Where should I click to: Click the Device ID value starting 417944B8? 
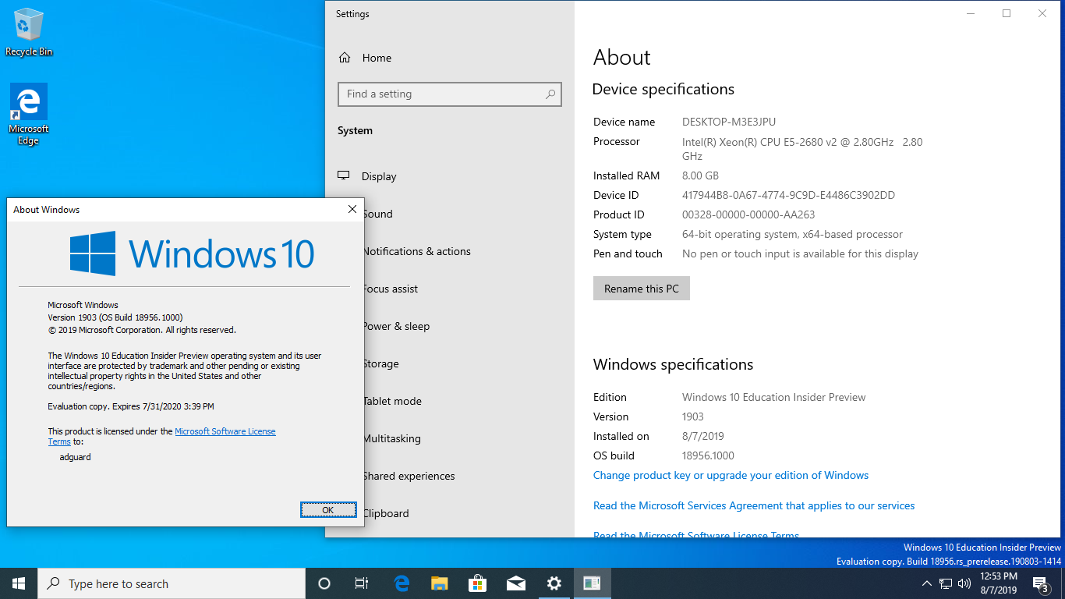tap(788, 195)
